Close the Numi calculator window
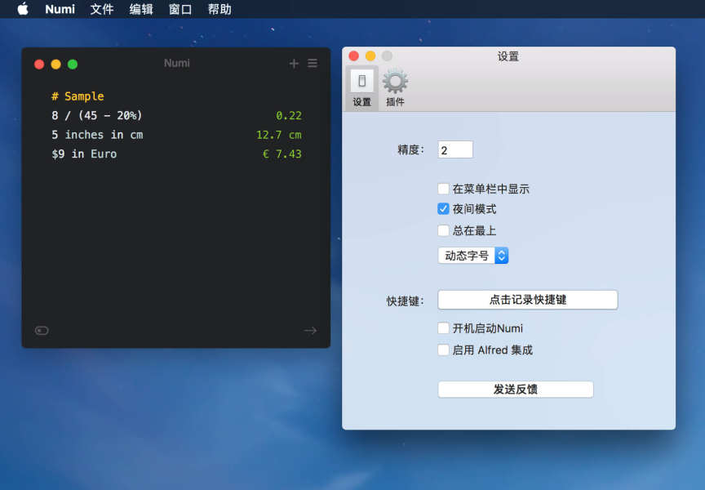Screen dimensions: 705x490 (39, 65)
